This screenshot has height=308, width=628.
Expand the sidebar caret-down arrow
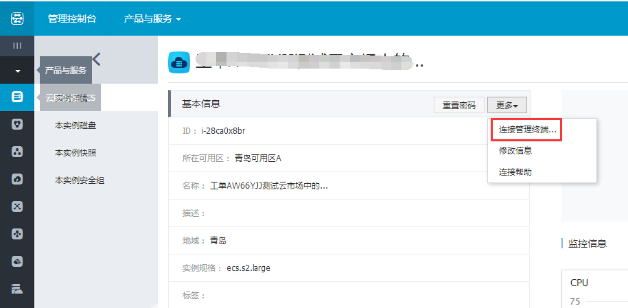tap(17, 71)
